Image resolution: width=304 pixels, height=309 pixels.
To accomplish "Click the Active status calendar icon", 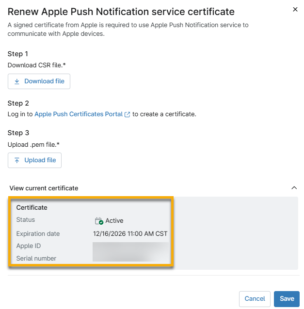I will click(99, 221).
